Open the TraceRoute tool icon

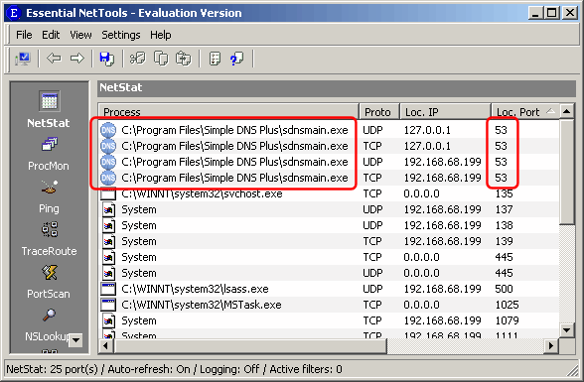point(50,229)
